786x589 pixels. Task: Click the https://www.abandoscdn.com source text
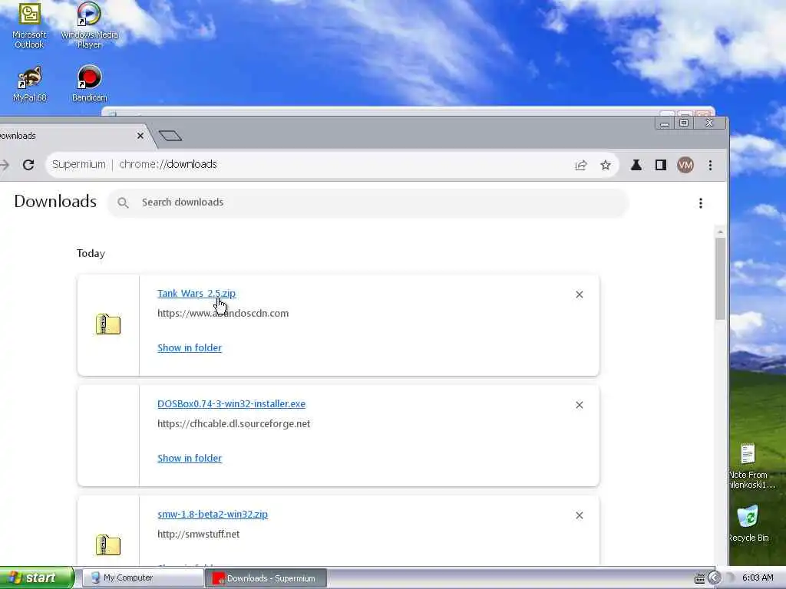click(x=223, y=314)
